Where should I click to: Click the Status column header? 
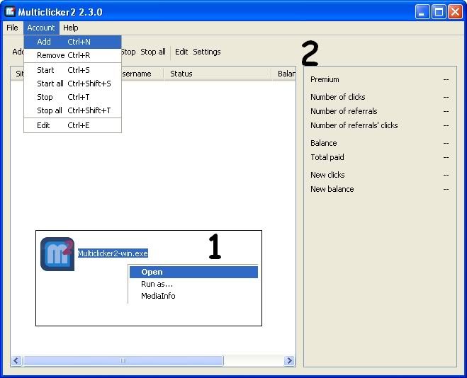(x=181, y=74)
